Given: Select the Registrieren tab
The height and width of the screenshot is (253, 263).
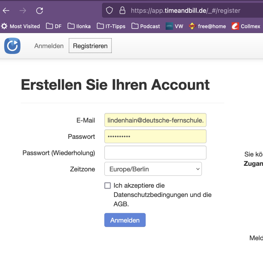Looking at the screenshot, I should click(90, 46).
